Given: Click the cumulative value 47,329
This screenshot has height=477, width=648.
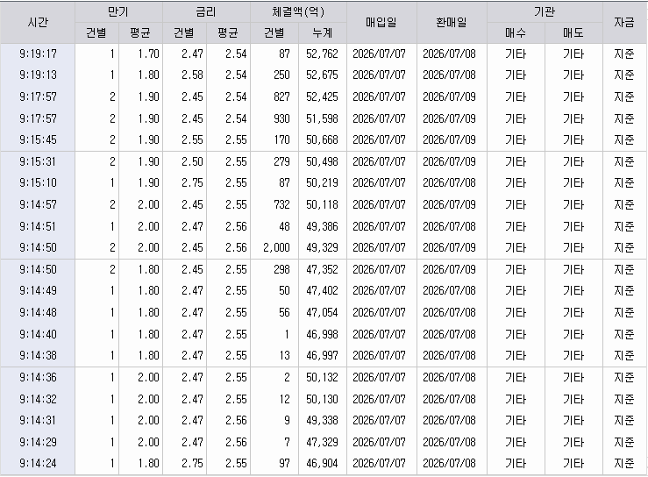Looking at the screenshot, I should pyautogui.click(x=322, y=442).
